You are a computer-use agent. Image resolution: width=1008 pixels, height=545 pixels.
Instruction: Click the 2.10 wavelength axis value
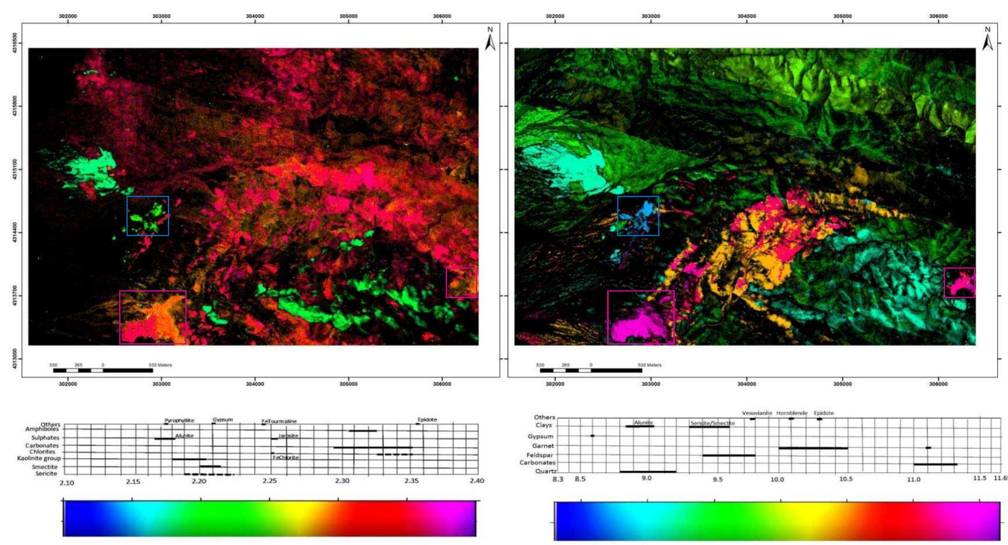[x=67, y=483]
